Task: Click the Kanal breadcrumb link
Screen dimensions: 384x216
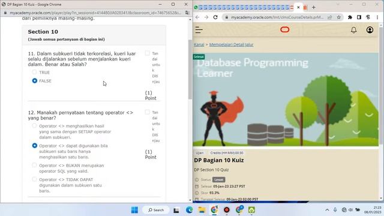Action: [199, 44]
